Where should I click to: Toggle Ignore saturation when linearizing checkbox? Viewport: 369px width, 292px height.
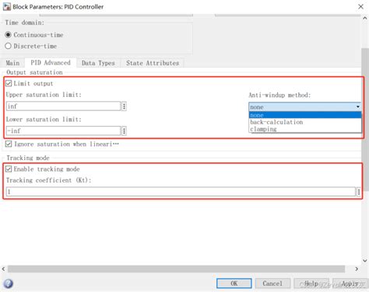pos(9,144)
